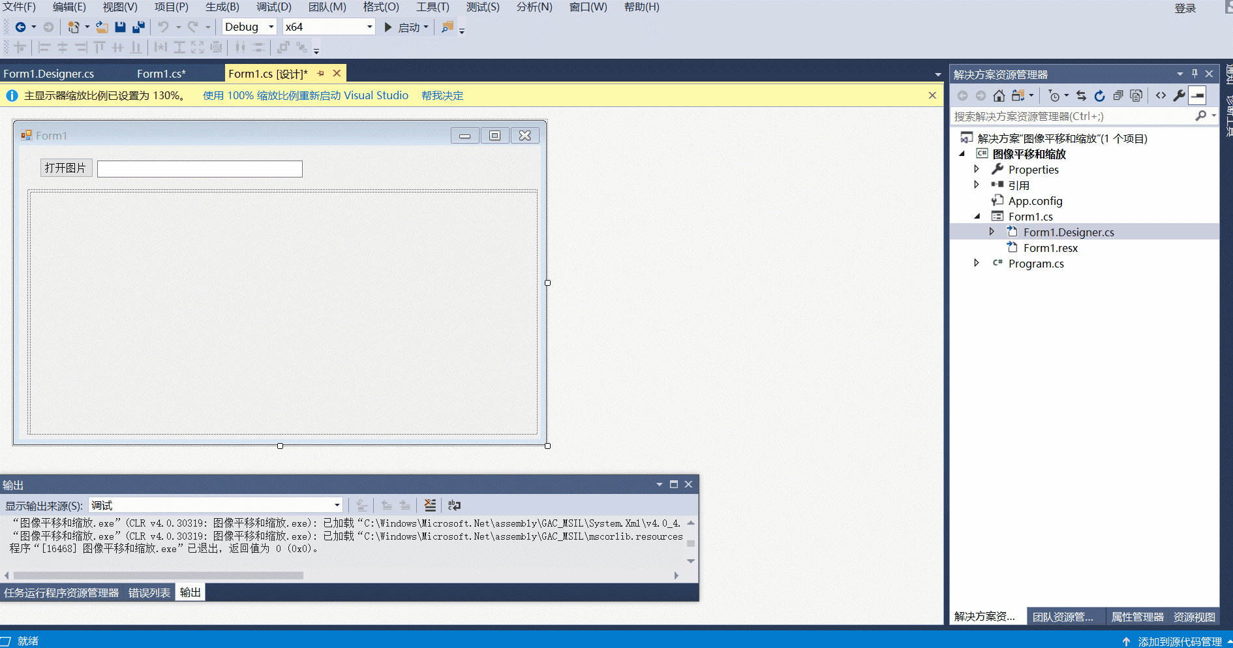Viewport: 1233px width, 648px height.
Task: Click the 打开图片 button on Form1
Action: click(66, 168)
